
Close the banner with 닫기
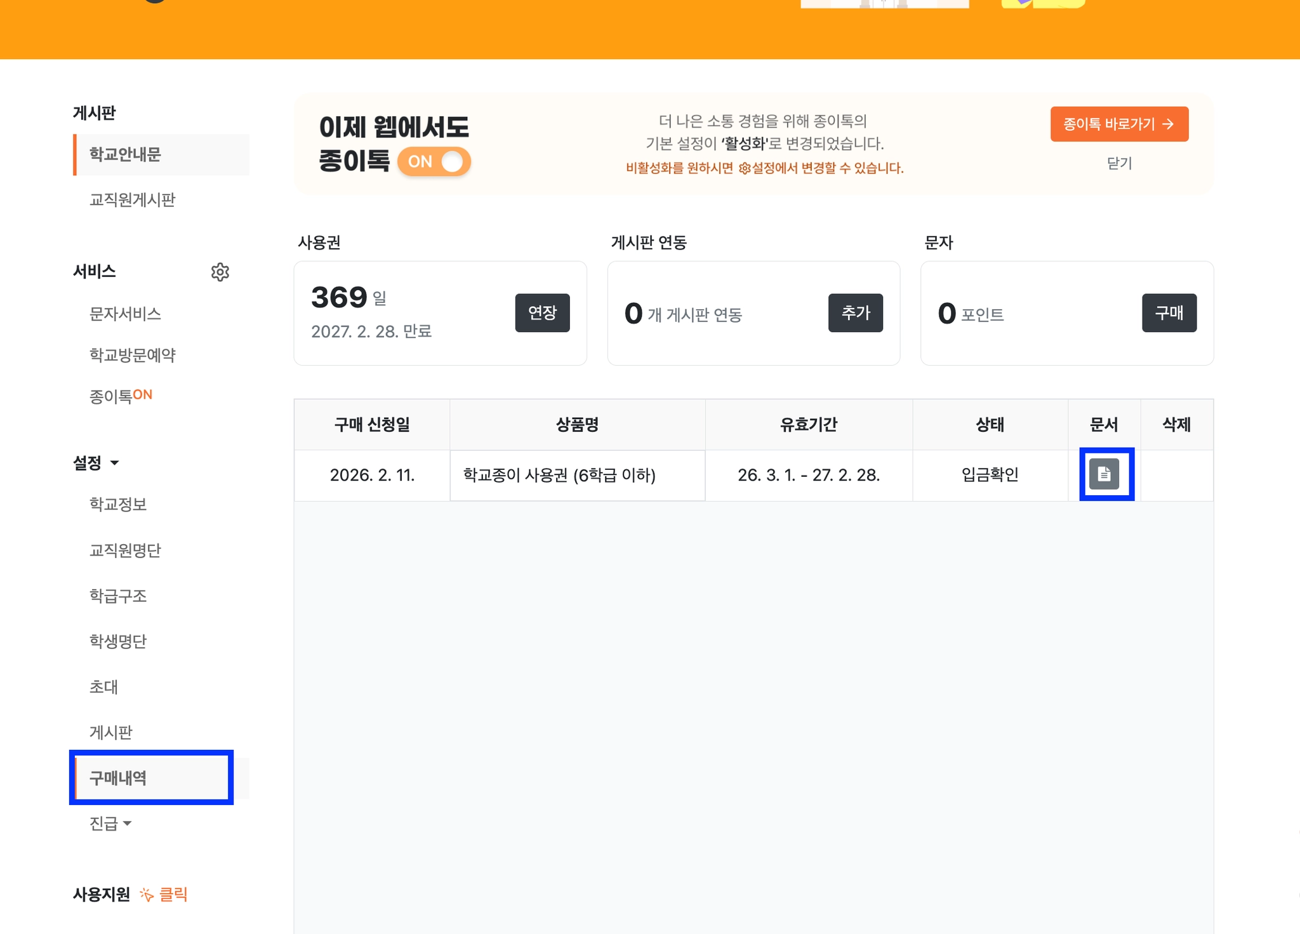click(x=1118, y=164)
